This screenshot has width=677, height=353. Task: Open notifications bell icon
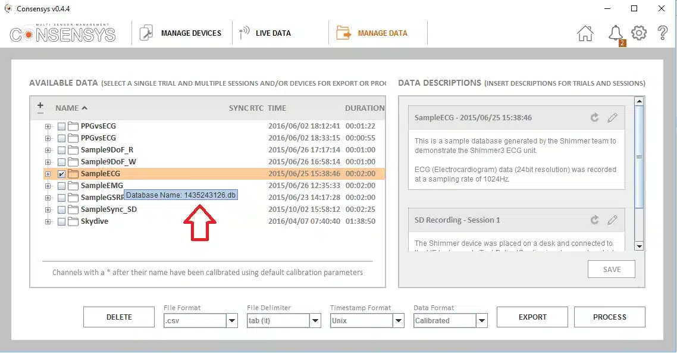coord(616,34)
